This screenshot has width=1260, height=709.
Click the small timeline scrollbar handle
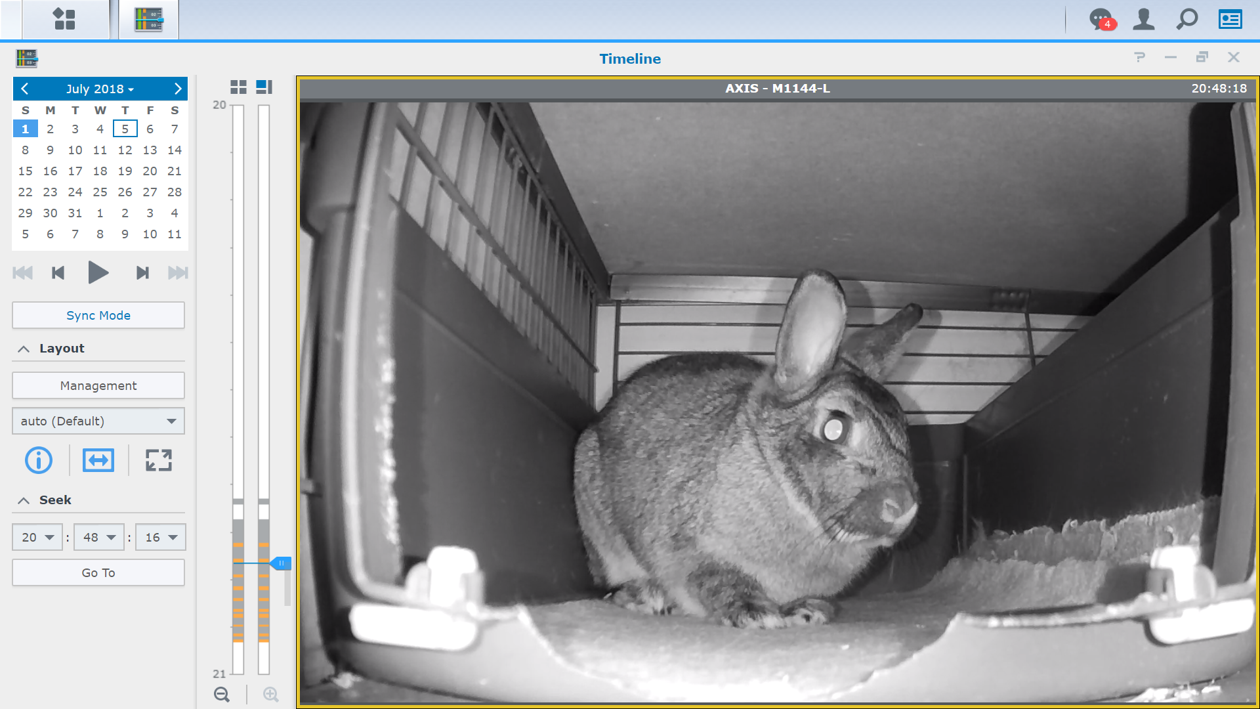point(287,588)
